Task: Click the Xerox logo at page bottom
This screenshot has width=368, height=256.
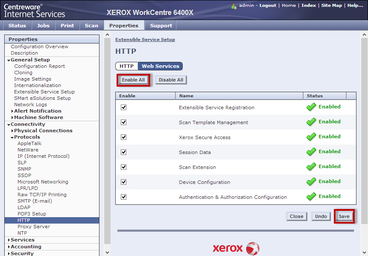Action: pyautogui.click(x=236, y=248)
